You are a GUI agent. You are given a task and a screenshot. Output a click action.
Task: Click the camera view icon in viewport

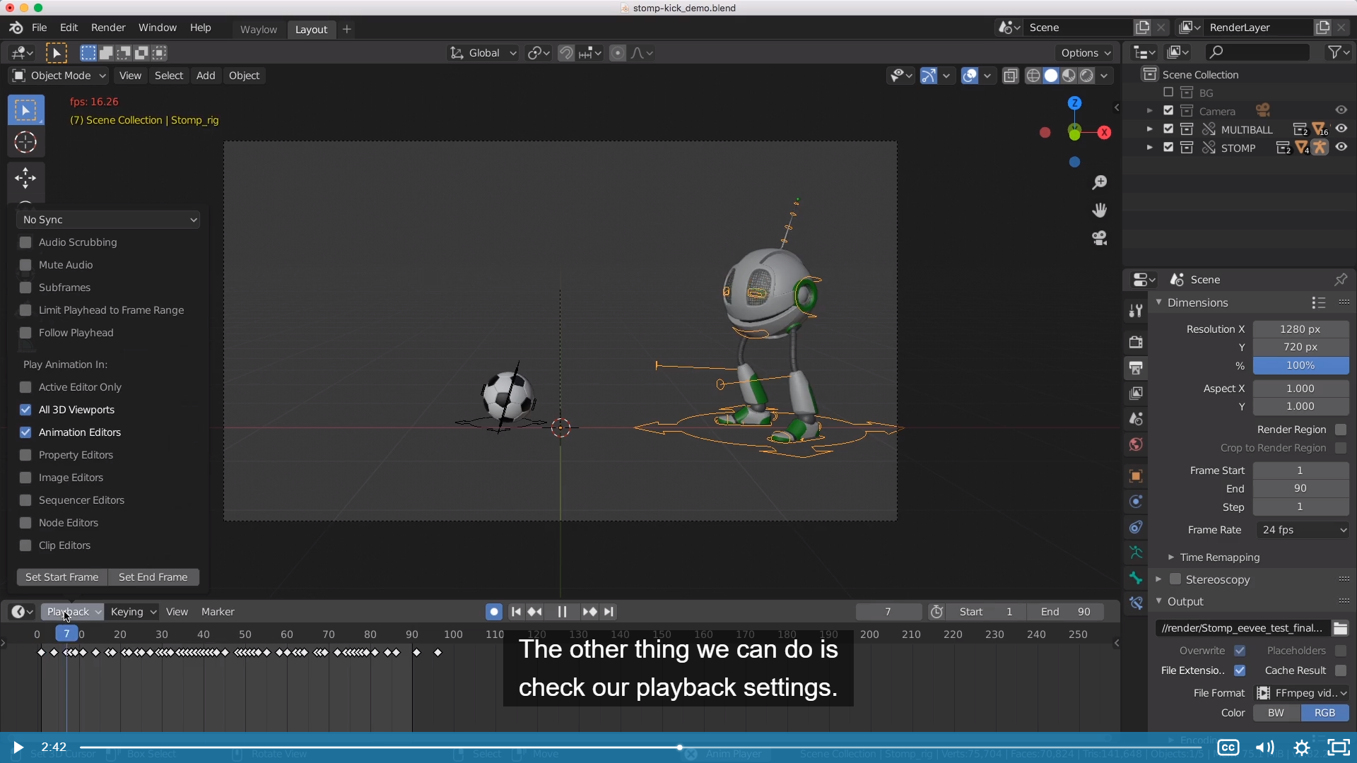point(1099,238)
